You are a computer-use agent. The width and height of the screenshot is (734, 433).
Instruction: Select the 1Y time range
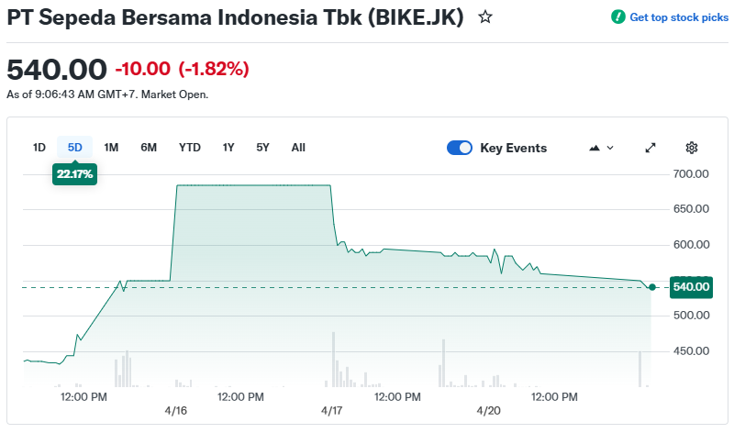(228, 148)
